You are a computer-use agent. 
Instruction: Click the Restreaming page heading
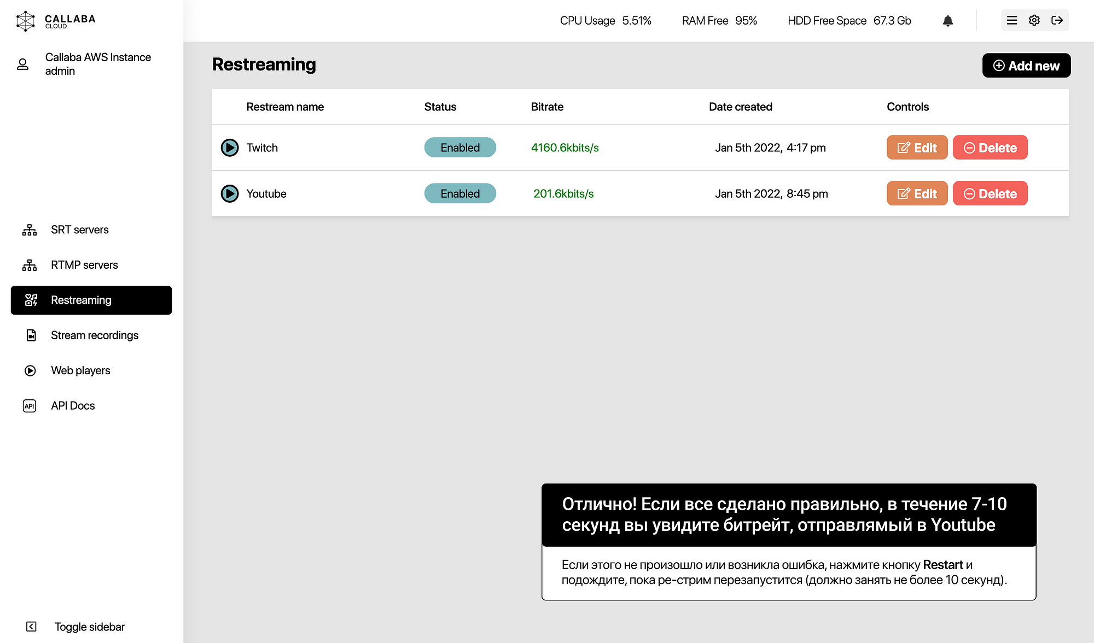[264, 64]
